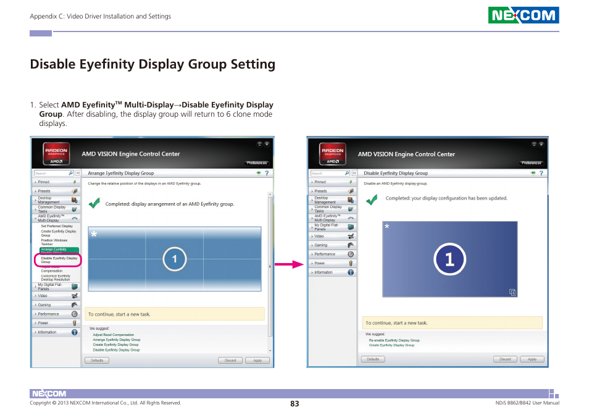Click Discard button in Disable Eyefinity window
Image resolution: width=589 pixels, height=415 pixels.
pyautogui.click(x=505, y=359)
